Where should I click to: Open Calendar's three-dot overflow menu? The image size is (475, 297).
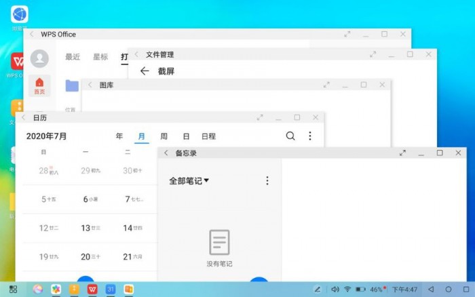tap(310, 136)
